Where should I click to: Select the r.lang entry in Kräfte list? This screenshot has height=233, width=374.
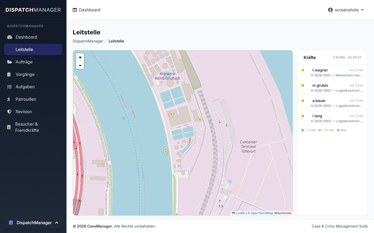point(332,118)
